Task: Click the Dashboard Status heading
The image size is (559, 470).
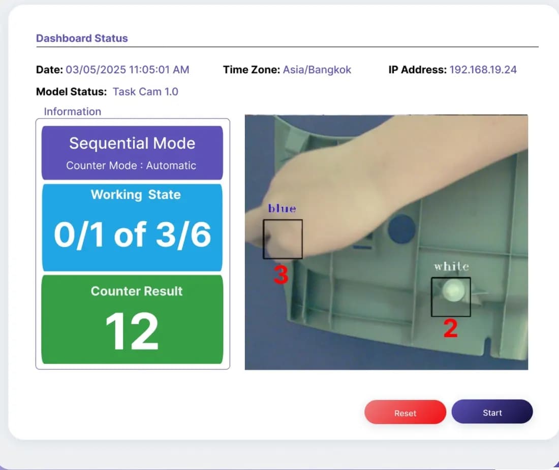Action: (x=82, y=38)
